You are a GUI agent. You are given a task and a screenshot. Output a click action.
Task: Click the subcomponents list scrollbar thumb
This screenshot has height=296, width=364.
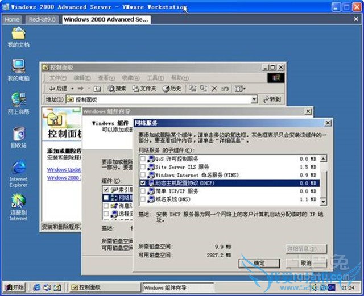[324, 184]
